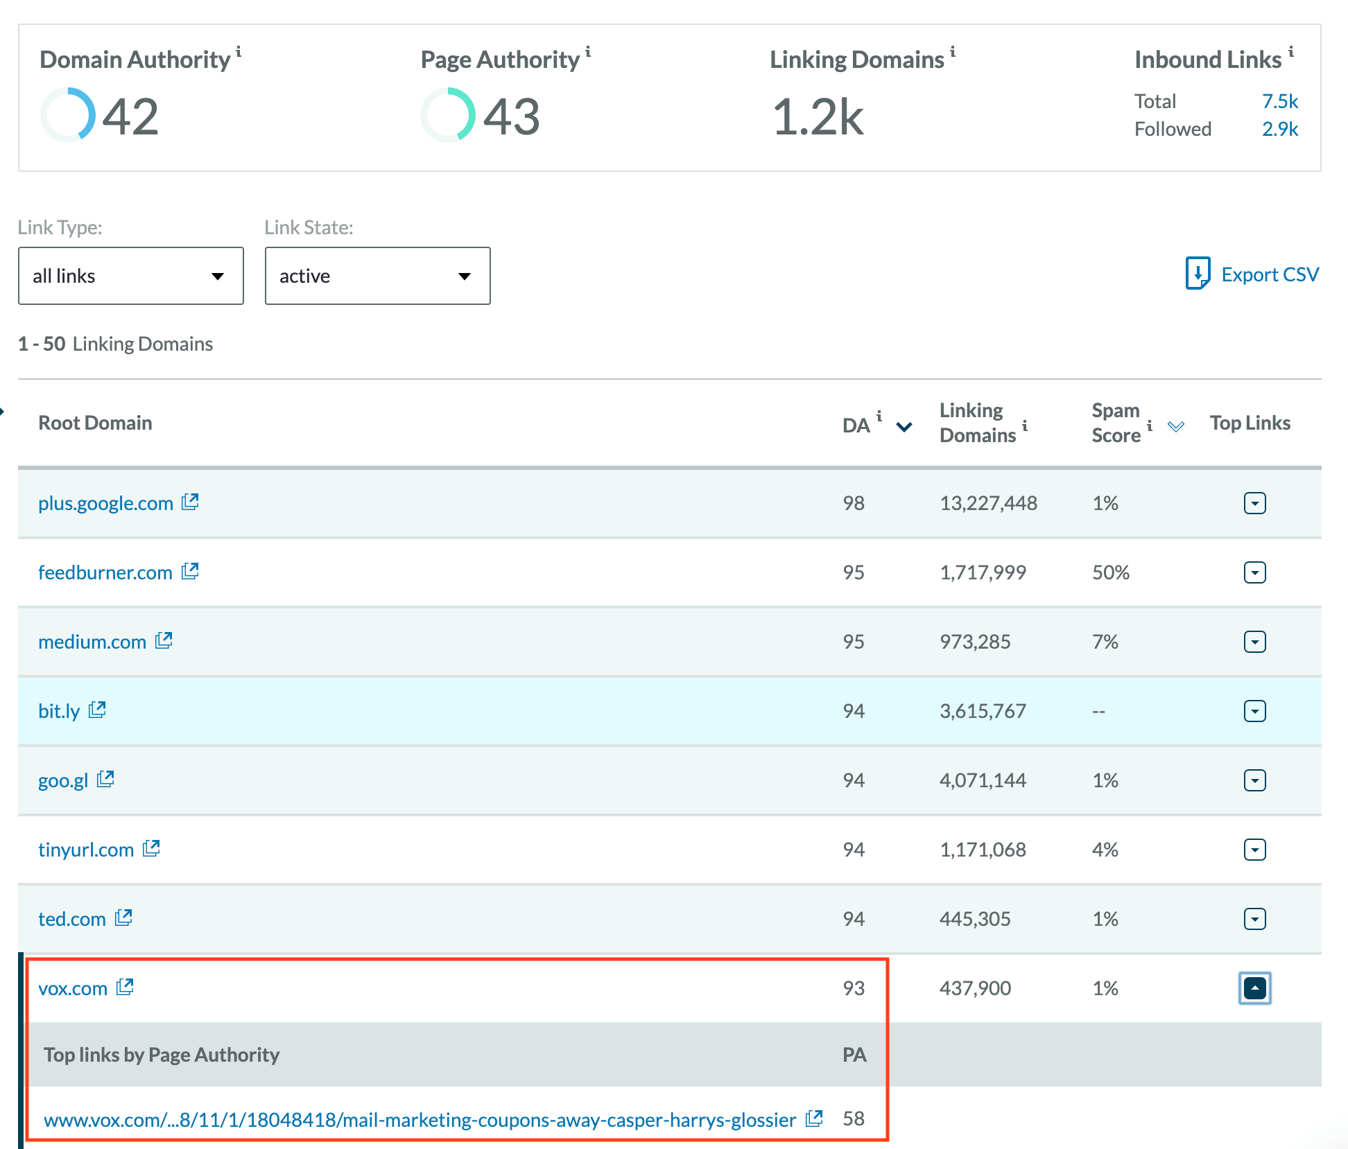Click the Domain Authority info icon
The image size is (1348, 1149).
239,51
